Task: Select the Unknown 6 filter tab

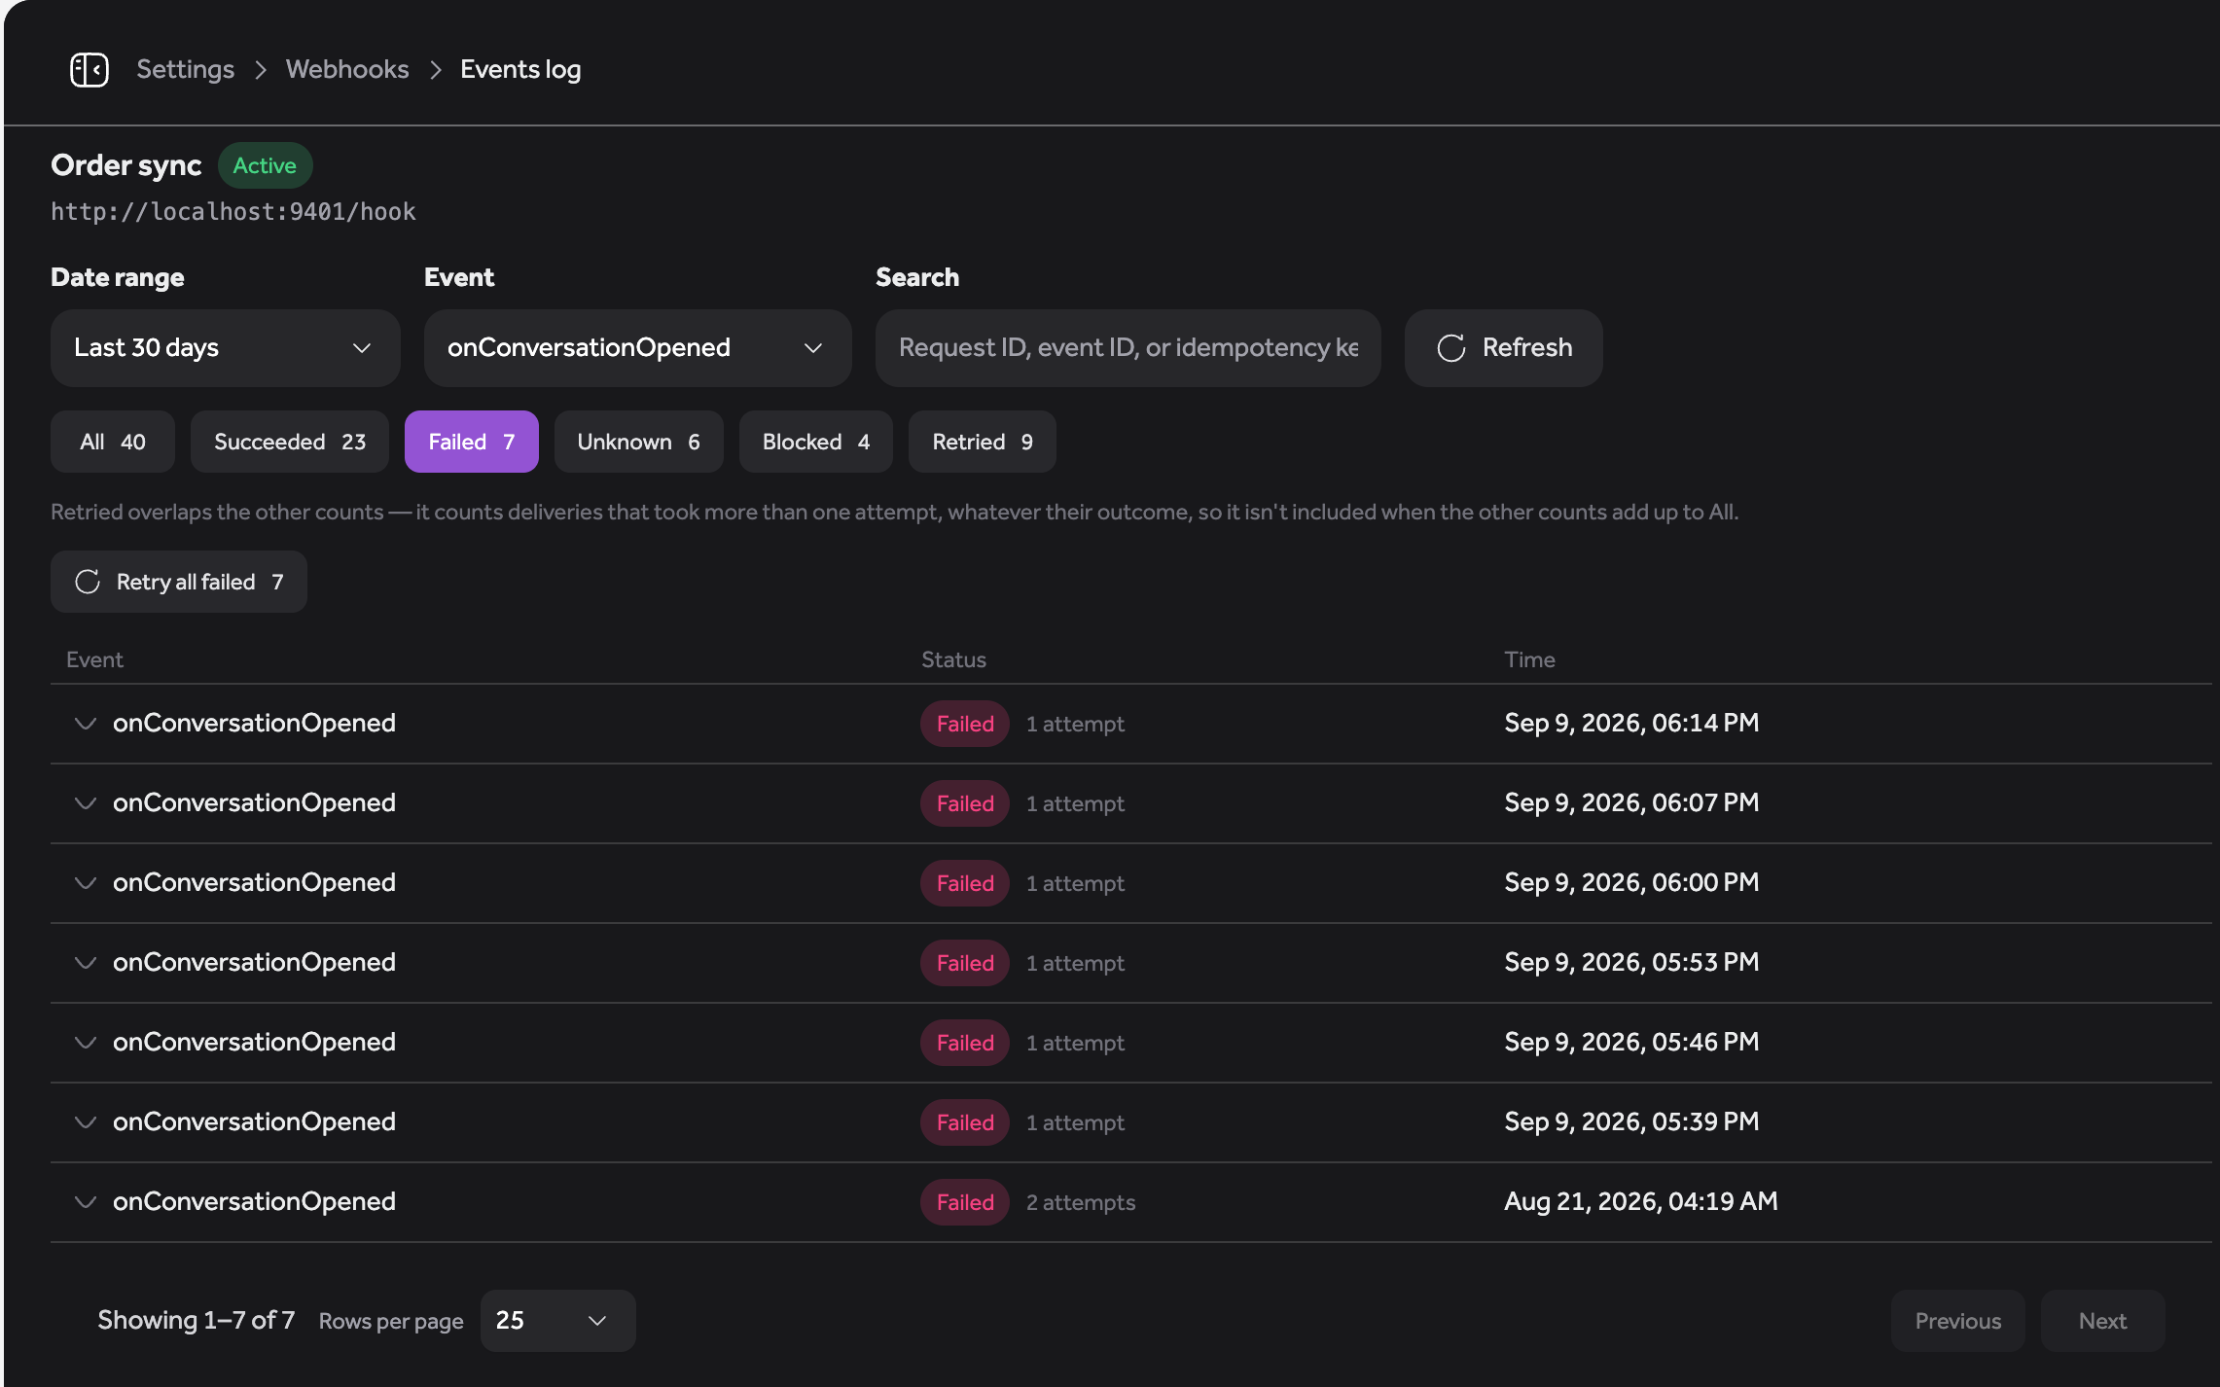Action: coord(639,442)
